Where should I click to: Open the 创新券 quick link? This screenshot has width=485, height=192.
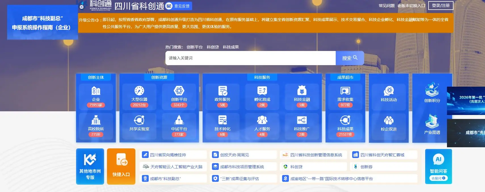(x=384, y=167)
